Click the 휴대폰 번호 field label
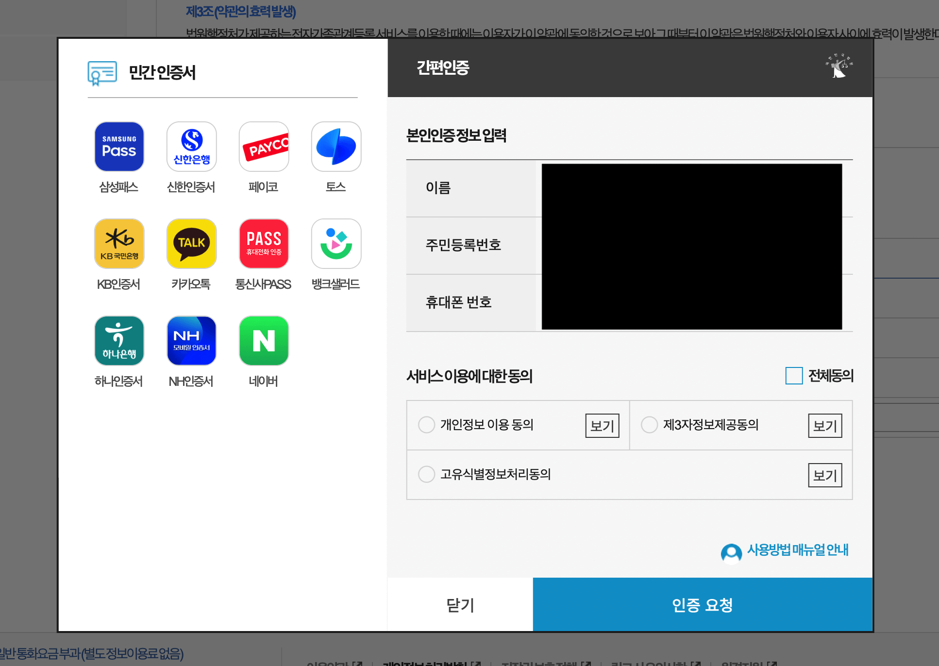 pyautogui.click(x=459, y=302)
